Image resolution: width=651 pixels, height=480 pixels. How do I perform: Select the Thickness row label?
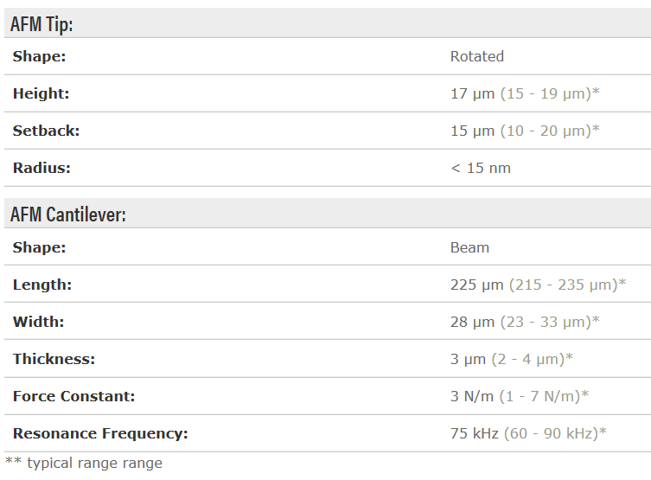(x=54, y=359)
